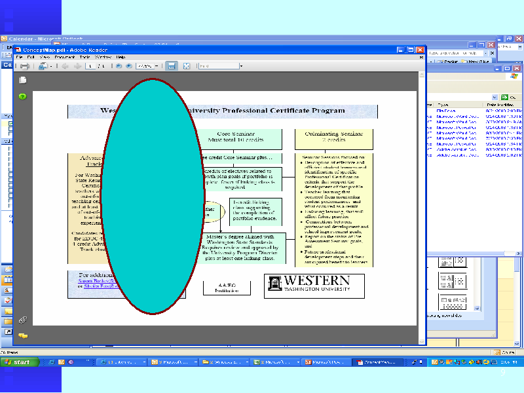Click the Windows Start button

[x=20, y=362]
